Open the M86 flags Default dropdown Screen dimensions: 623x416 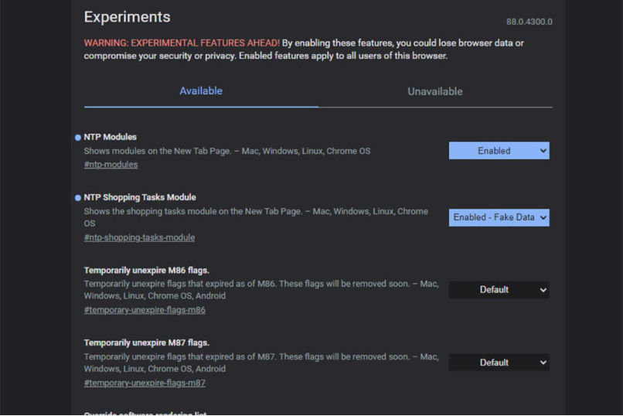point(499,290)
